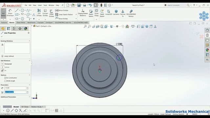Click the Normal To view icon
The image size is (210, 118).
[x=123, y=13]
